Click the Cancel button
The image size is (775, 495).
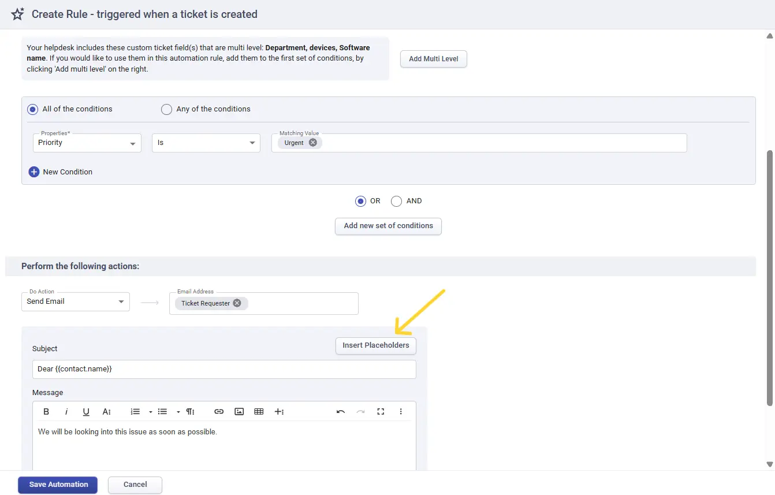click(135, 485)
